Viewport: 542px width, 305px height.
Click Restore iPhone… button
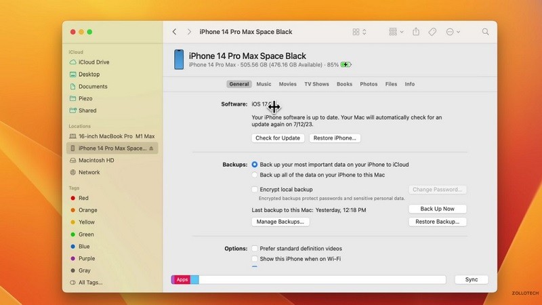(x=335, y=138)
